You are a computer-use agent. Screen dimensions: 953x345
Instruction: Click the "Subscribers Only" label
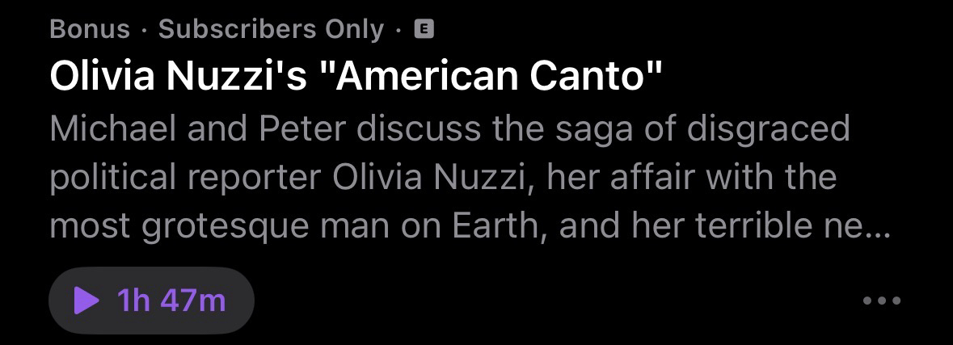click(x=271, y=30)
